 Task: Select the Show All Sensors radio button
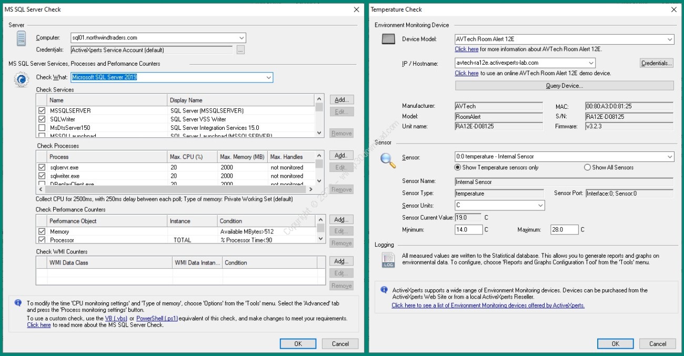coord(587,167)
